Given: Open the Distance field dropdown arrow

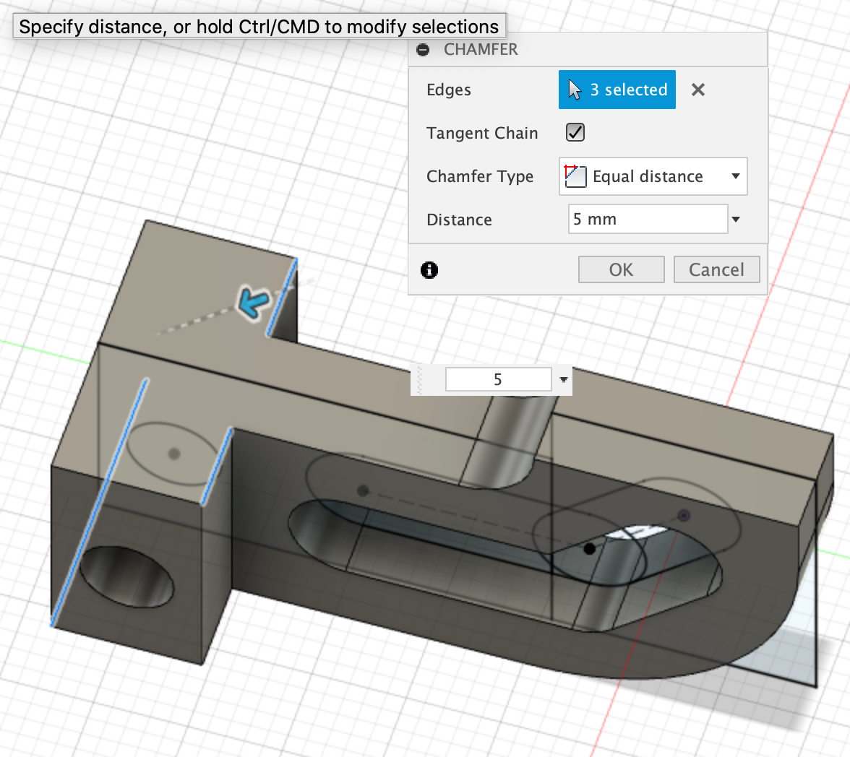Looking at the screenshot, I should point(736,220).
